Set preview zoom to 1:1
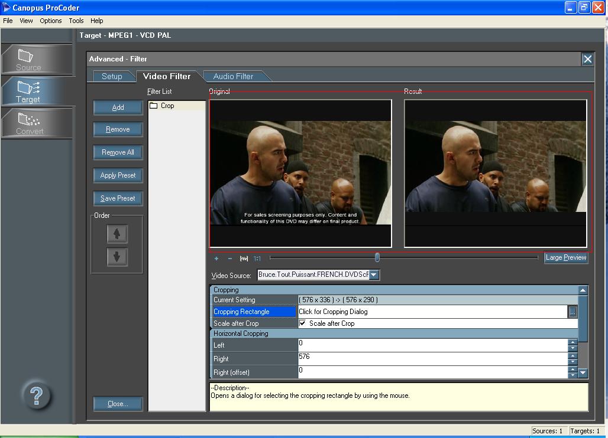 coord(257,259)
